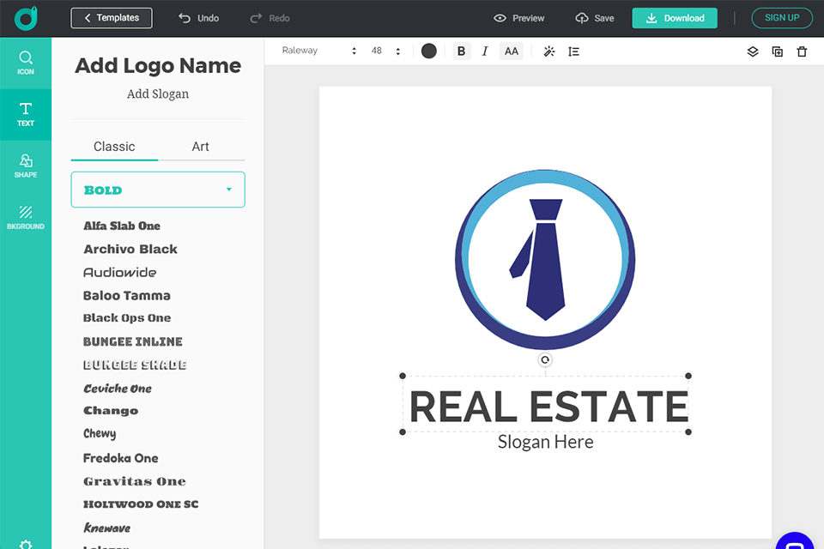Download the logo
The width and height of the screenshot is (824, 549).
[675, 18]
